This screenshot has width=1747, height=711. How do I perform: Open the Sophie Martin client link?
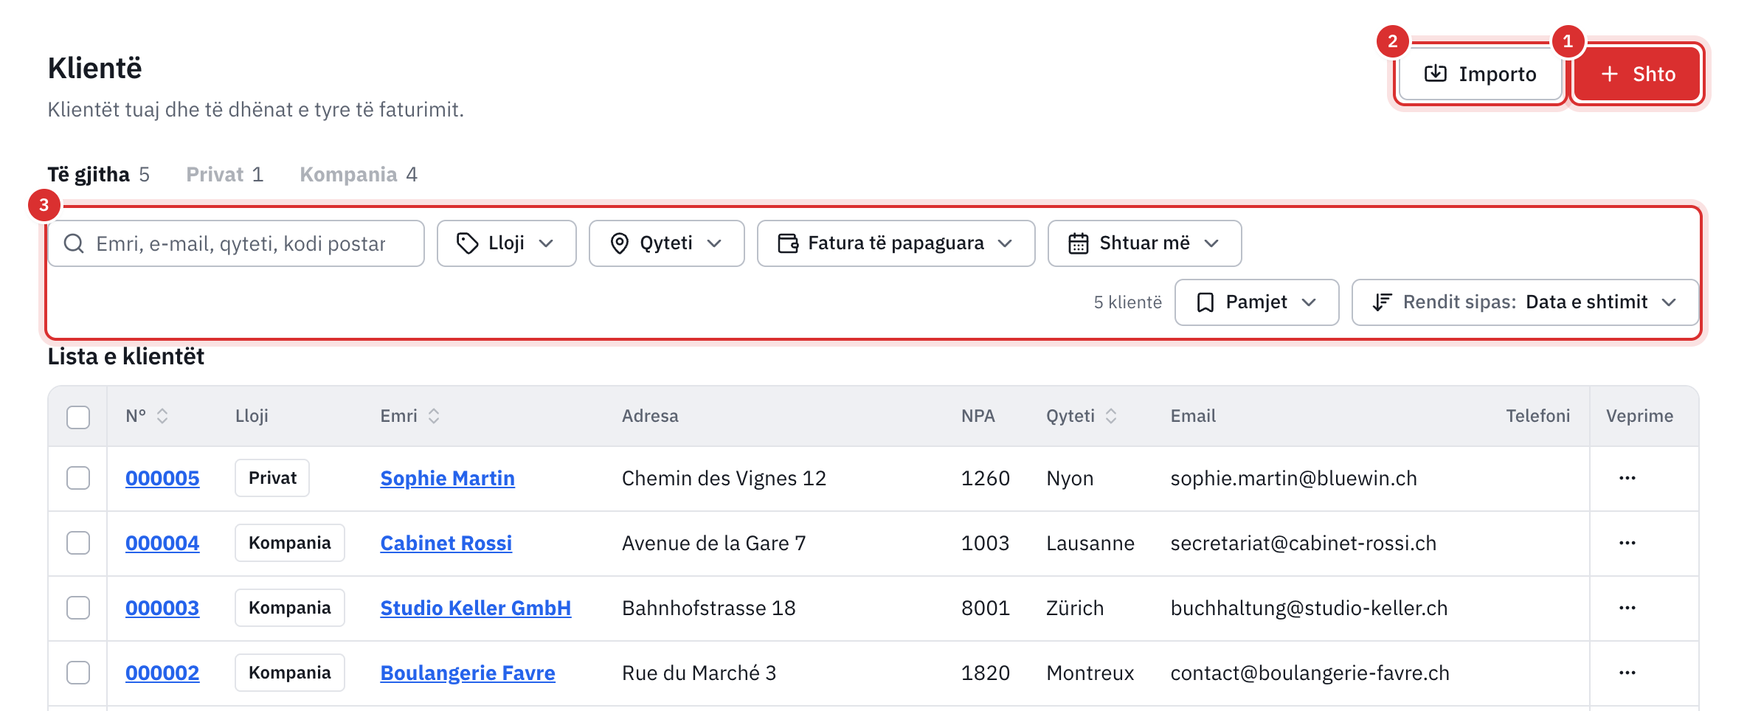point(447,479)
